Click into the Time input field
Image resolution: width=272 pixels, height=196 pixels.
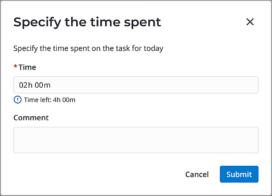tap(136, 85)
